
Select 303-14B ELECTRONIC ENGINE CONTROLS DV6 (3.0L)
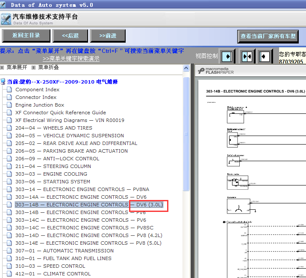click(89, 205)
